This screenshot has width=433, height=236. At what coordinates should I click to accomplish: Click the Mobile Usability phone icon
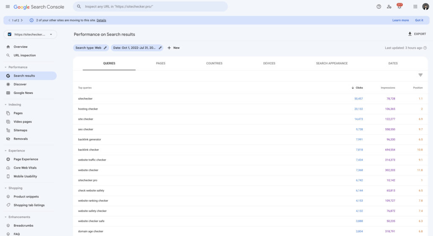pyautogui.click(x=8, y=176)
